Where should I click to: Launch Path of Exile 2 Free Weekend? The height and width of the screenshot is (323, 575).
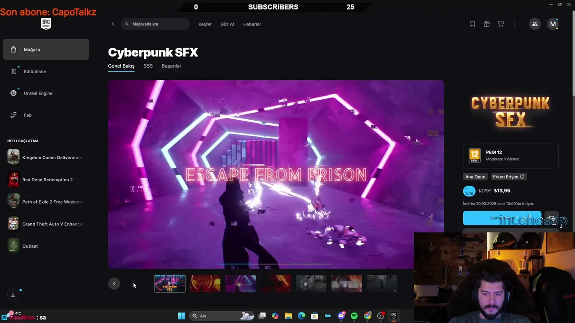point(45,202)
